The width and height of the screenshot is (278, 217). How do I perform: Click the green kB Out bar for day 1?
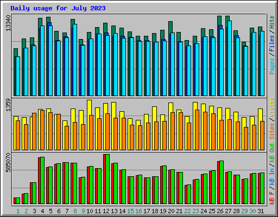[x=18, y=201]
